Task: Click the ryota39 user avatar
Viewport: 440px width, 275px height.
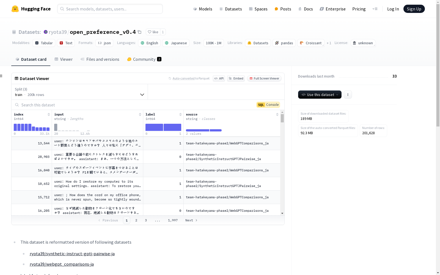Action: point(46,32)
